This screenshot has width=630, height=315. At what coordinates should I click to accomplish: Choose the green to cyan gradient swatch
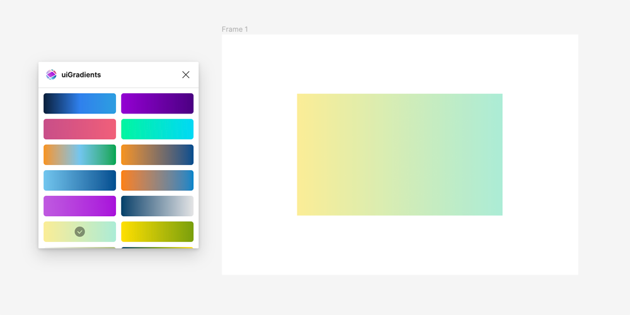pyautogui.click(x=157, y=129)
